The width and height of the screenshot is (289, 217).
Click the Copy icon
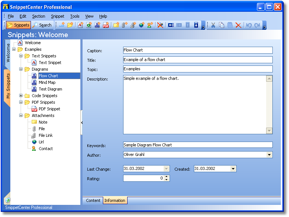pyautogui.click(x=222, y=25)
